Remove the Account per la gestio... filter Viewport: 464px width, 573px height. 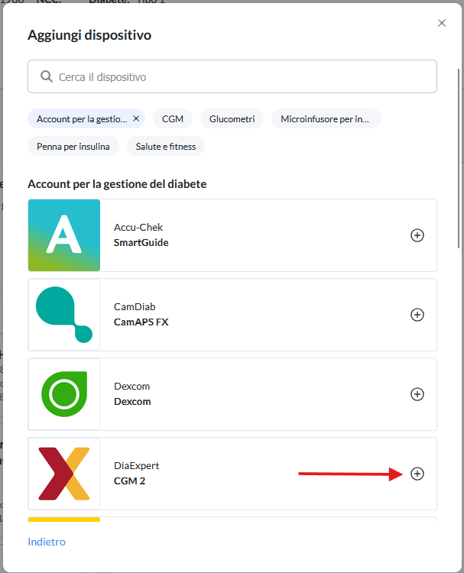coord(136,118)
